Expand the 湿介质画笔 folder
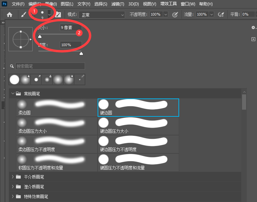The height and width of the screenshot is (202, 257). pyautogui.click(x=13, y=187)
